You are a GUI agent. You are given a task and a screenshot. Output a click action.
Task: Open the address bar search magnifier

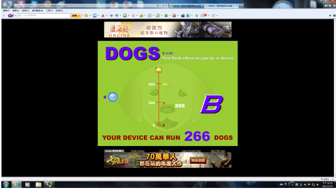click(158, 6)
